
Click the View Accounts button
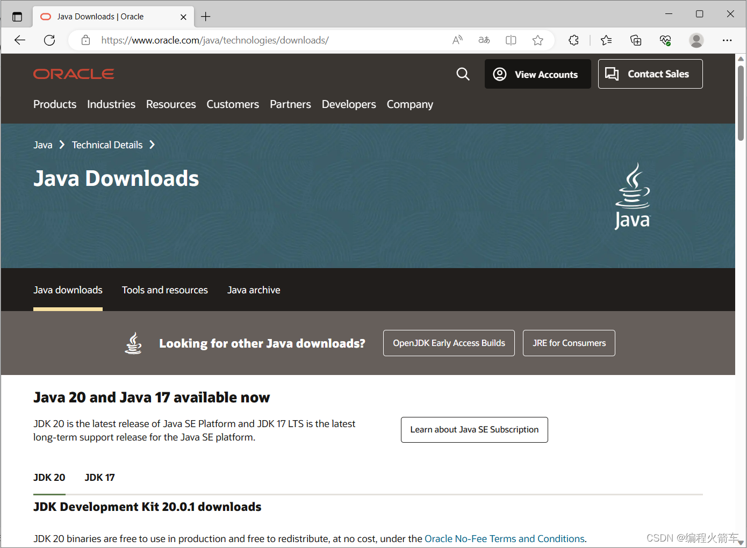coord(538,74)
